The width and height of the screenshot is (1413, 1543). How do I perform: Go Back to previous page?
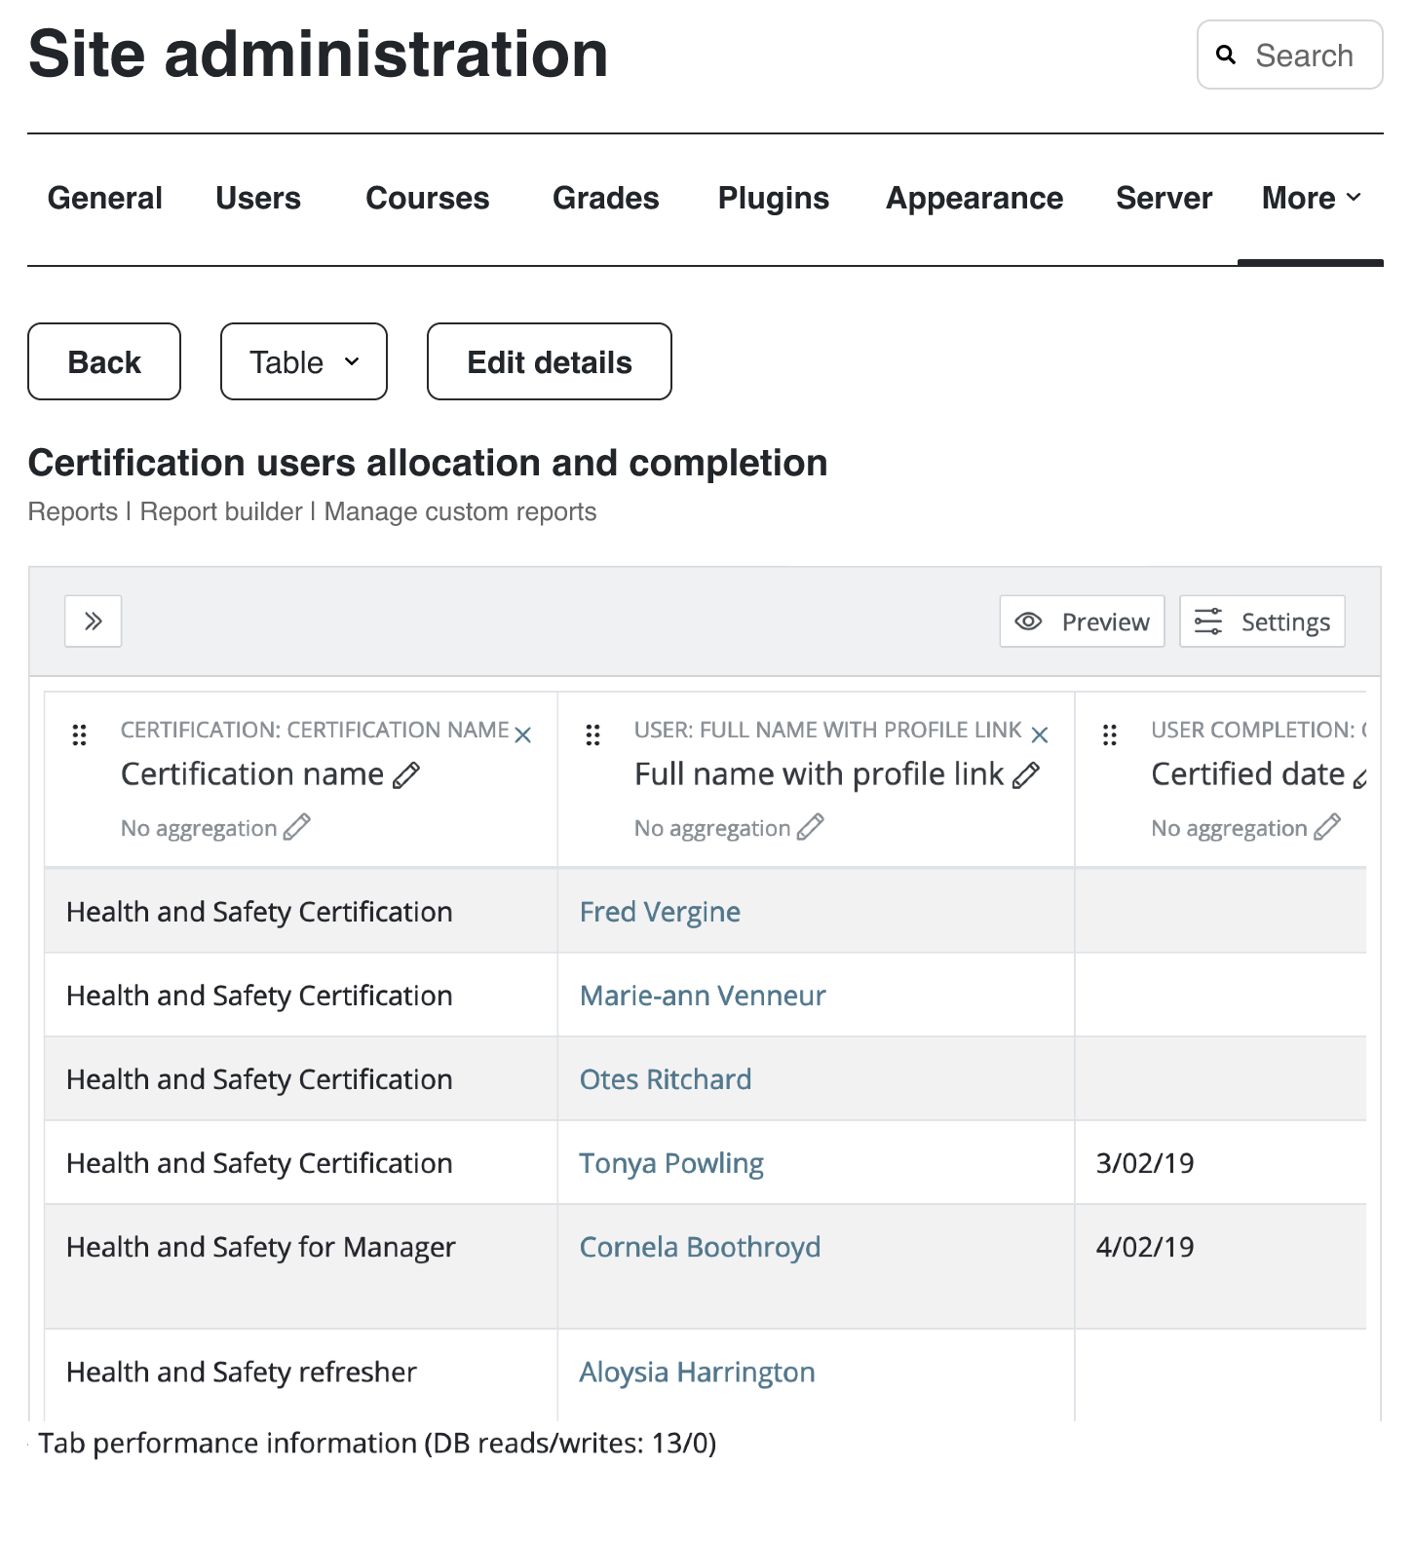[x=104, y=361]
